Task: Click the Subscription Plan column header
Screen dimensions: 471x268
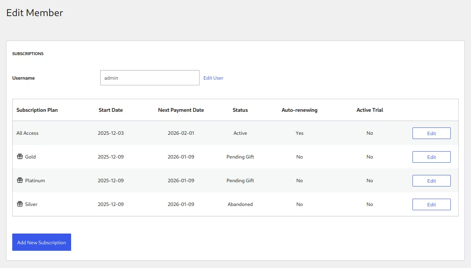Action: pyautogui.click(x=37, y=110)
